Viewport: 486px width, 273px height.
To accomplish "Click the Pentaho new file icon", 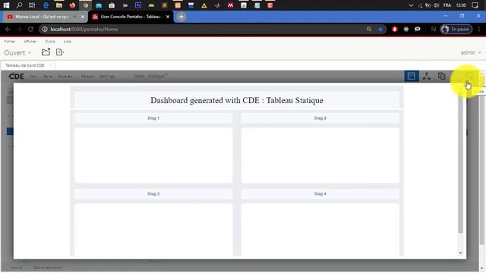I will pyautogui.click(x=60, y=52).
